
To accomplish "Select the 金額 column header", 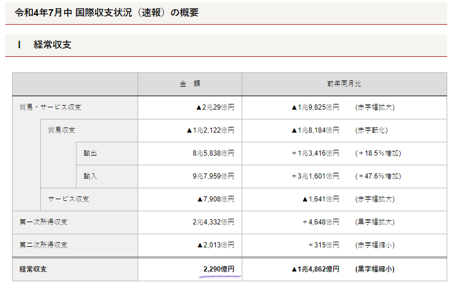I will [x=189, y=84].
